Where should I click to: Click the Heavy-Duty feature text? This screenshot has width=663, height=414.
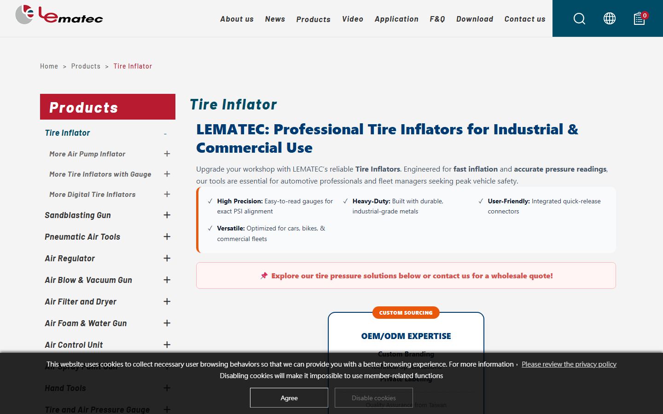point(398,206)
